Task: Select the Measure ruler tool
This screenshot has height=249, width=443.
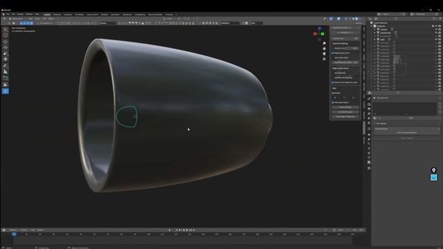Action: tap(6, 72)
